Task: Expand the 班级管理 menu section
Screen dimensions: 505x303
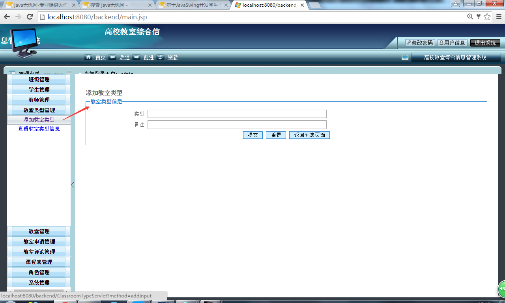Action: coord(39,79)
